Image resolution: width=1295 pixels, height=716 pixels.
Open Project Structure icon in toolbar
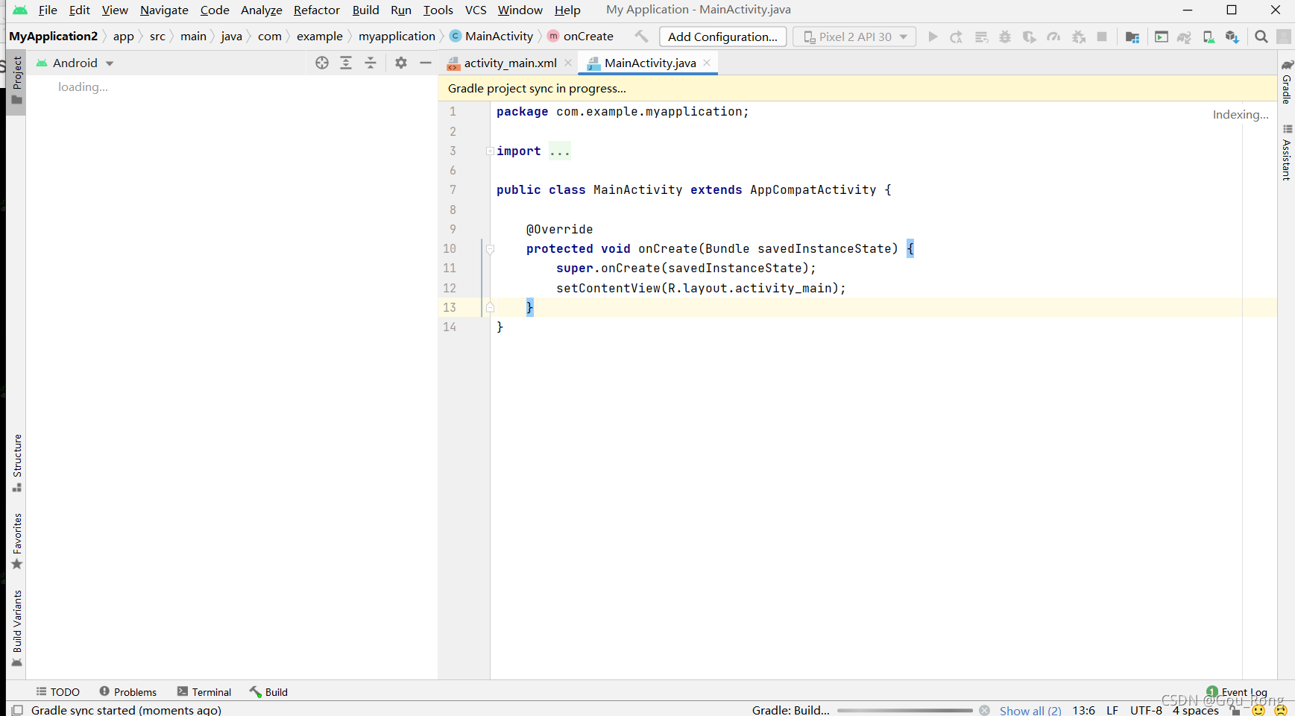click(1132, 37)
